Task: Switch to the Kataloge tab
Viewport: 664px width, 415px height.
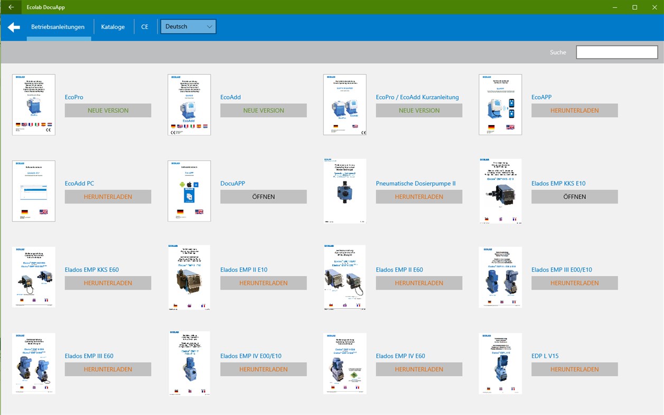Action: coord(113,26)
